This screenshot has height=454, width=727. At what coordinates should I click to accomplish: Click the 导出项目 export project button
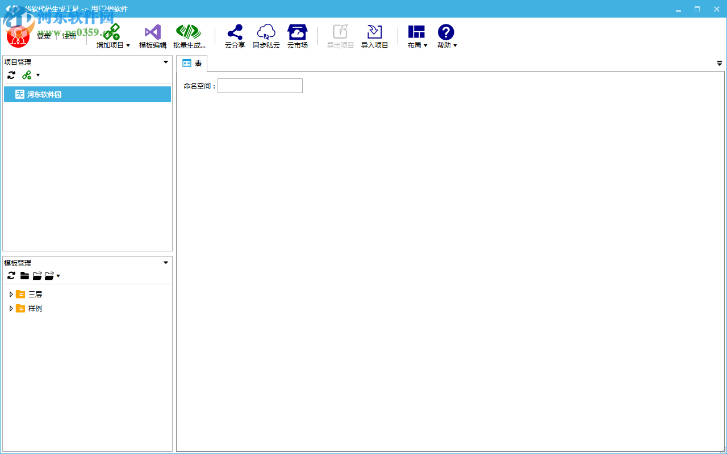[x=341, y=37]
